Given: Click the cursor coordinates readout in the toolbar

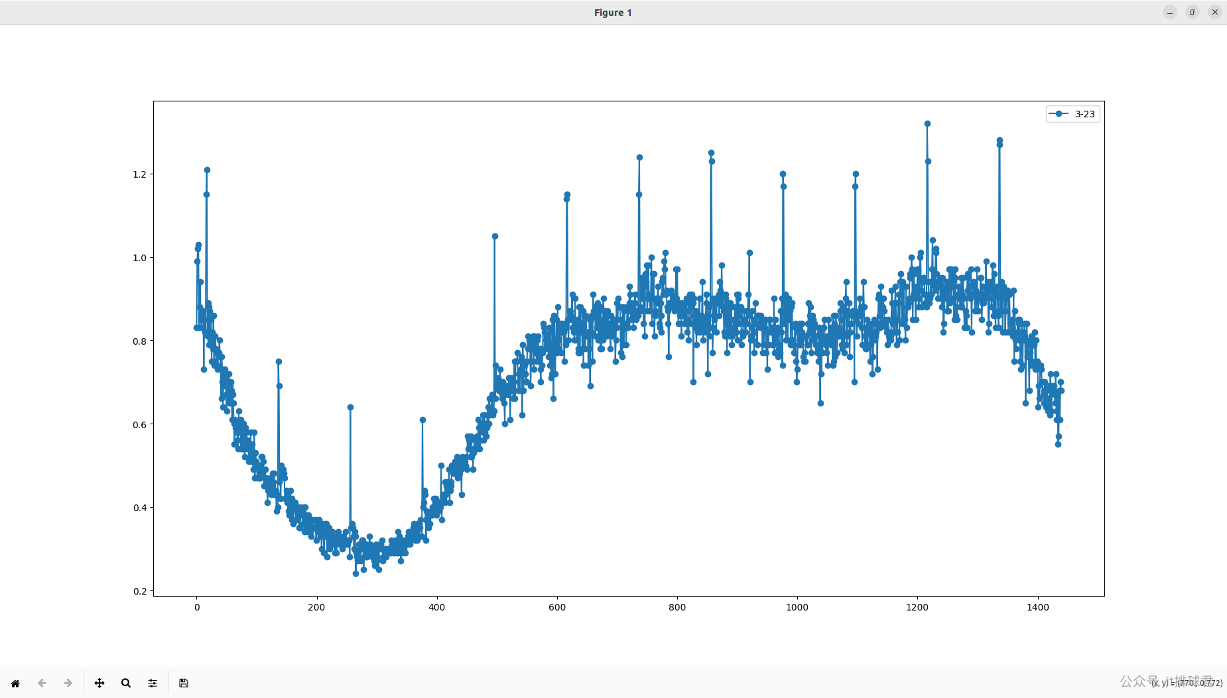Looking at the screenshot, I should [1187, 683].
